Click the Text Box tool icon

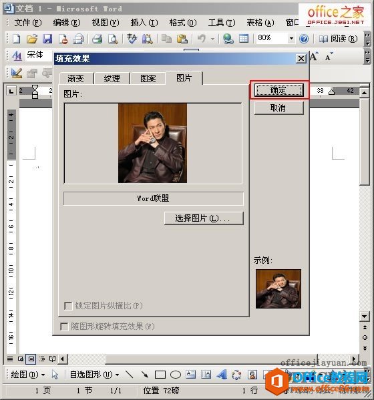[190, 375]
